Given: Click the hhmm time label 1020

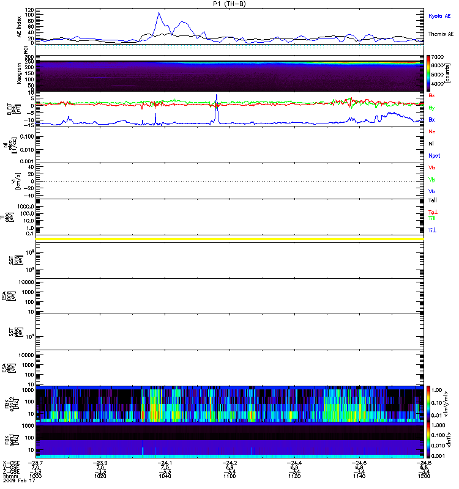Looking at the screenshot, I should (100, 476).
